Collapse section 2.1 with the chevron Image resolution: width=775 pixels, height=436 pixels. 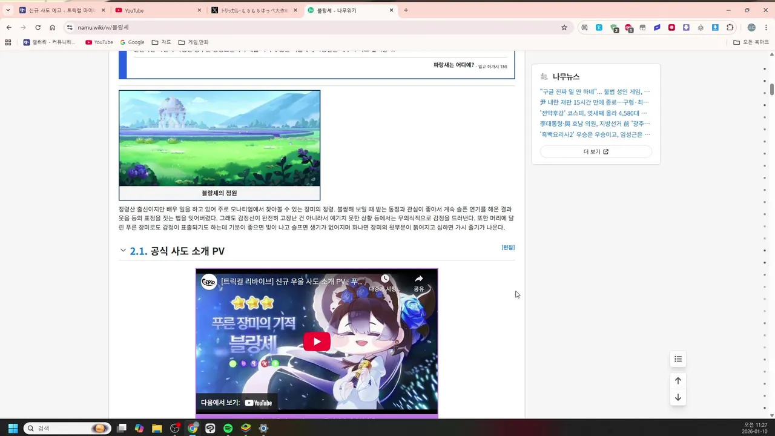point(123,251)
